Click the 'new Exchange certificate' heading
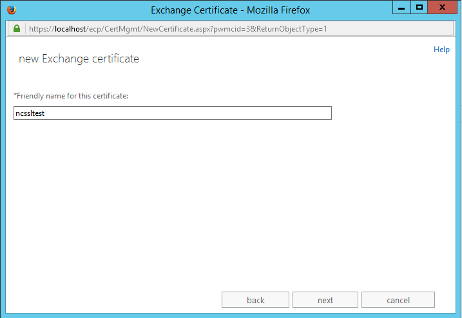 pyautogui.click(x=79, y=59)
